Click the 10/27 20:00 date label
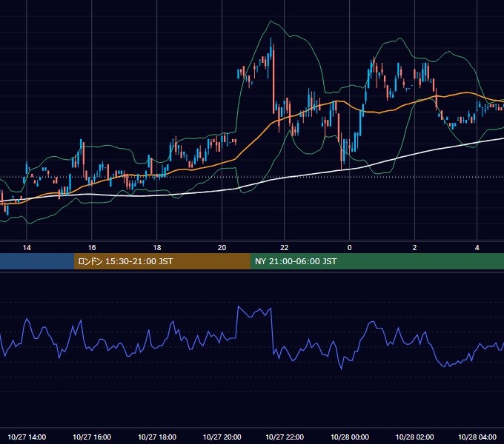This screenshot has width=504, height=444. [222, 437]
